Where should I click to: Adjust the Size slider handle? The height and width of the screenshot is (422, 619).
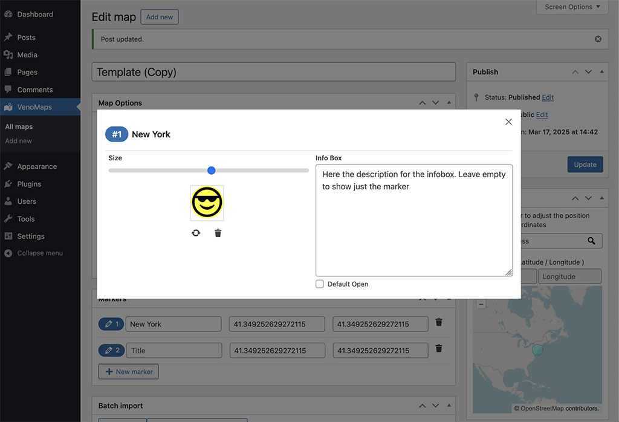[211, 170]
